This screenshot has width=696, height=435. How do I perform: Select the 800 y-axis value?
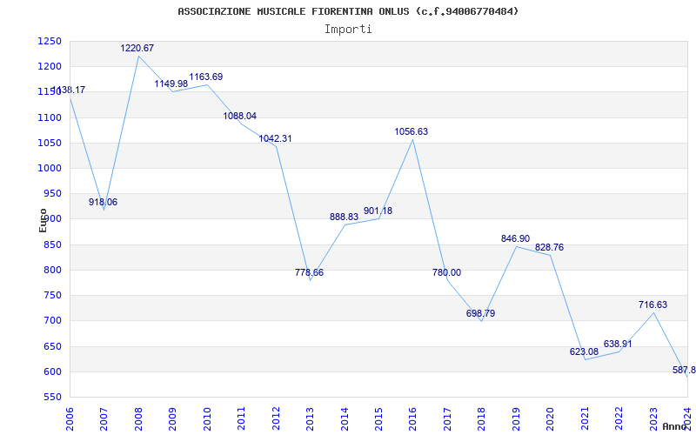click(52, 270)
